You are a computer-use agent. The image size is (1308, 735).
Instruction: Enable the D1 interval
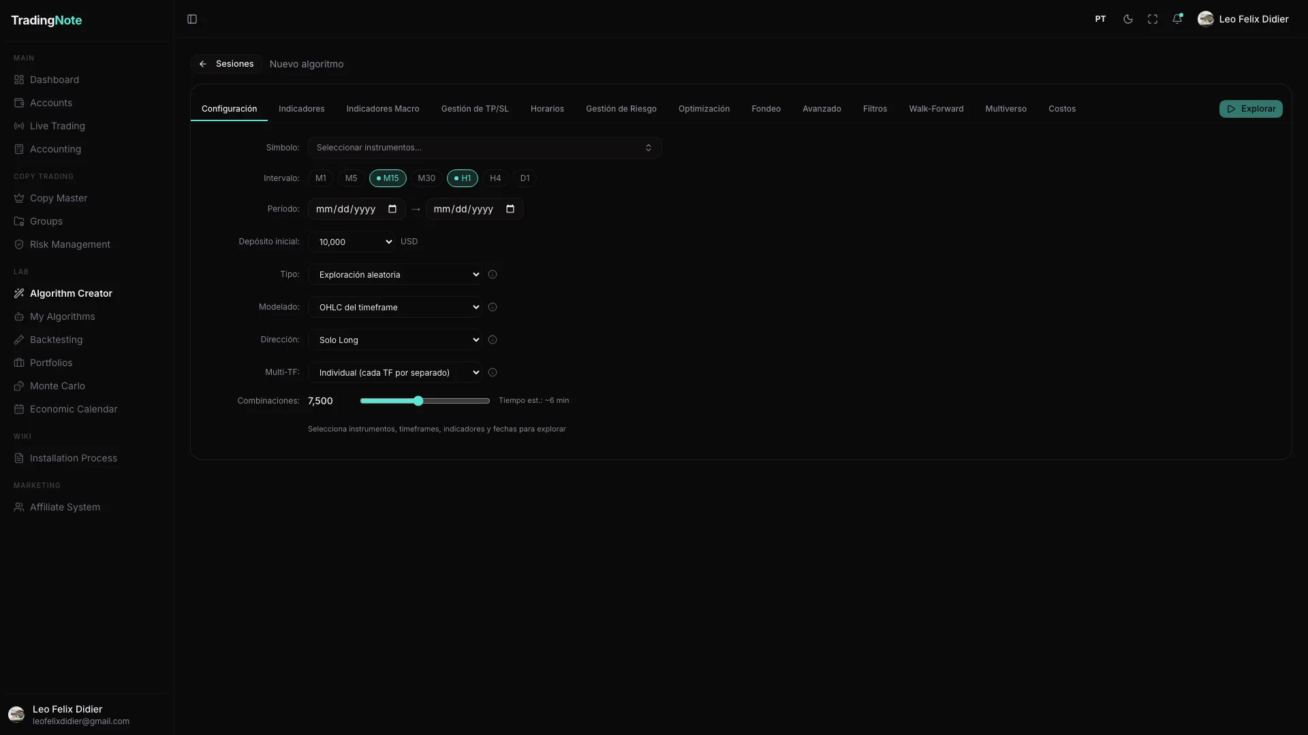pyautogui.click(x=525, y=178)
